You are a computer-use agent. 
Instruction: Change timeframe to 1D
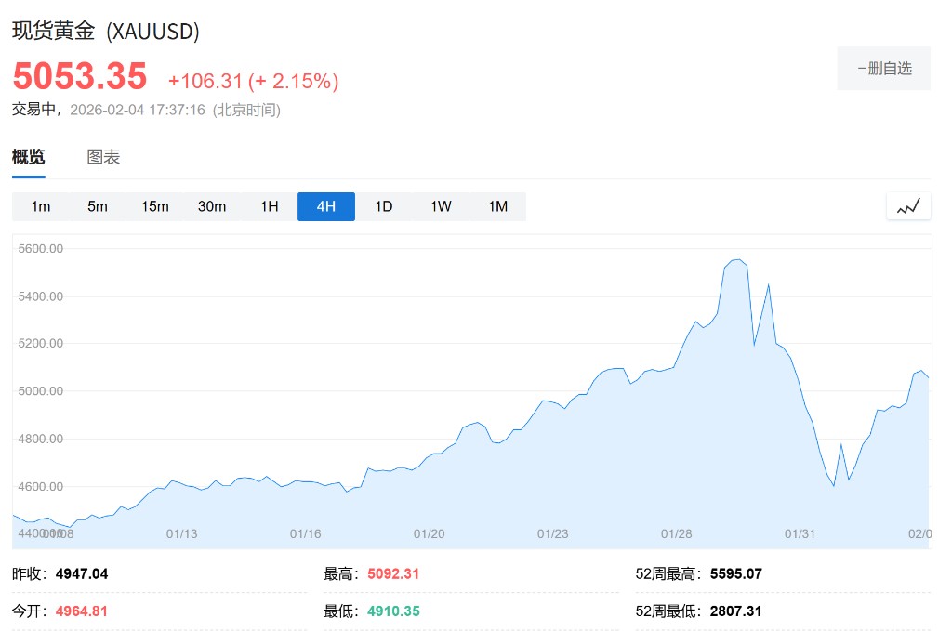384,206
